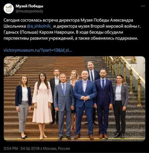This screenshot has height=153, width=149.
Task: Select the woman in the pink dress
Action: point(43,105)
